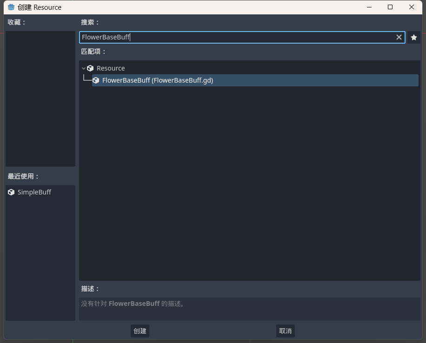The height and width of the screenshot is (343, 426).
Task: Select the Resource item label in tree
Action: click(x=111, y=68)
